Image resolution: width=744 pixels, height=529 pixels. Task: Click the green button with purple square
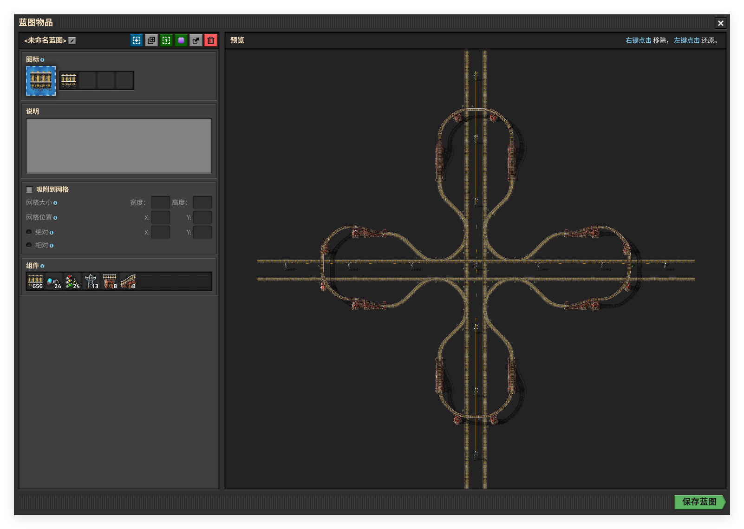[181, 40]
